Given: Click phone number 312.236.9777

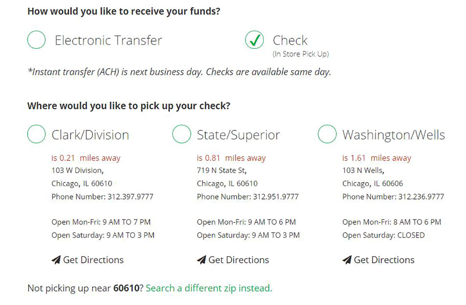Looking at the screenshot, I should point(421,197).
